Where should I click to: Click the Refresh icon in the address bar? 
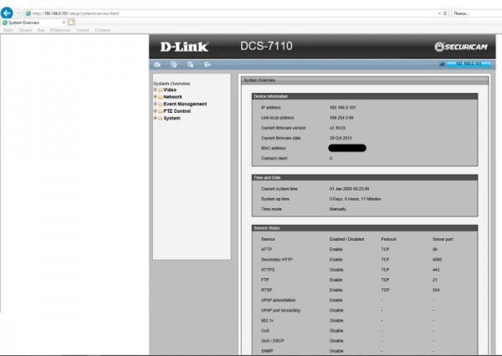[x=445, y=13]
